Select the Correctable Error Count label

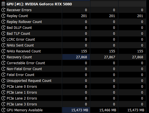(x=26, y=63)
